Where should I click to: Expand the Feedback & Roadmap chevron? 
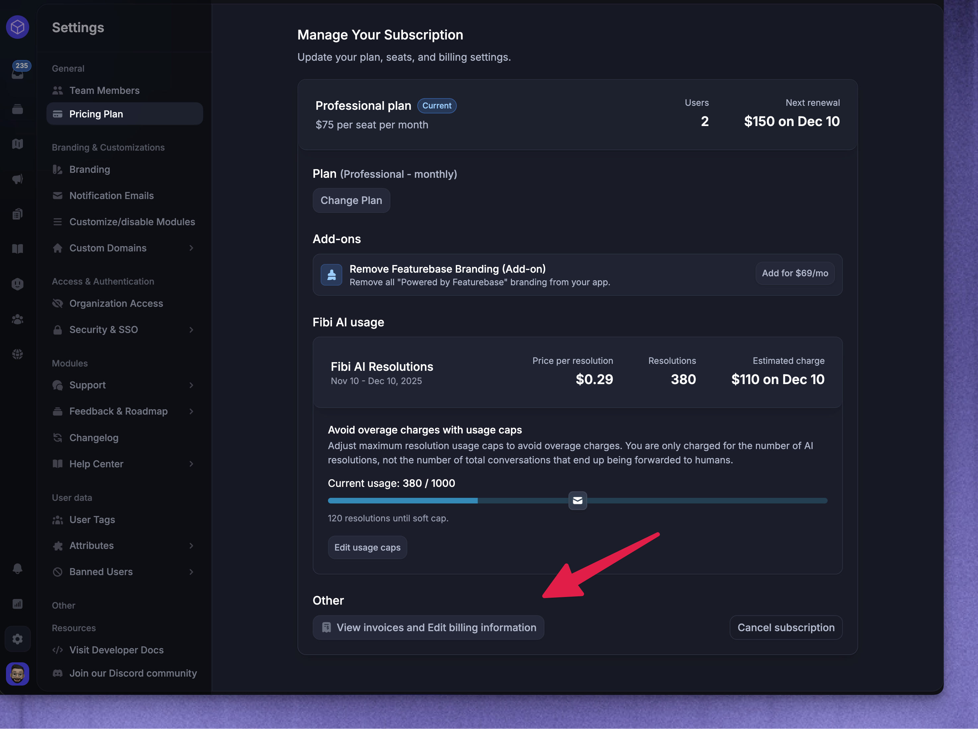click(x=191, y=411)
